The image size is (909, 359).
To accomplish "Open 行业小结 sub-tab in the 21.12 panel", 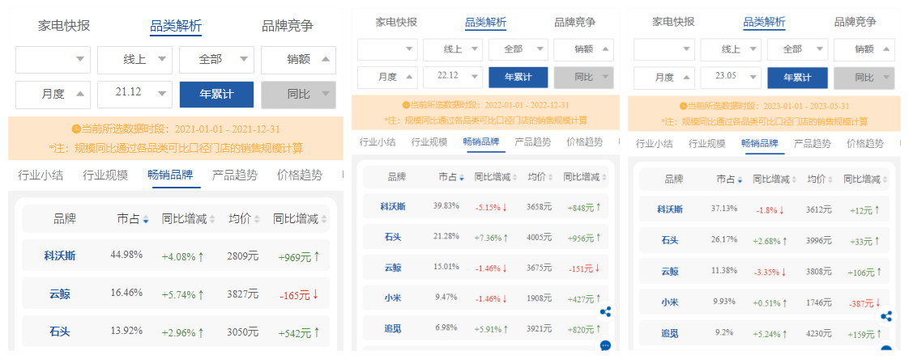I will coord(40,175).
